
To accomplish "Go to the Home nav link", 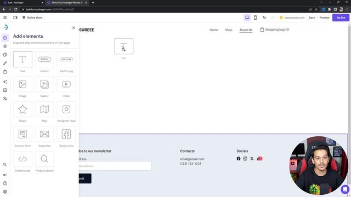I will [x=213, y=30].
